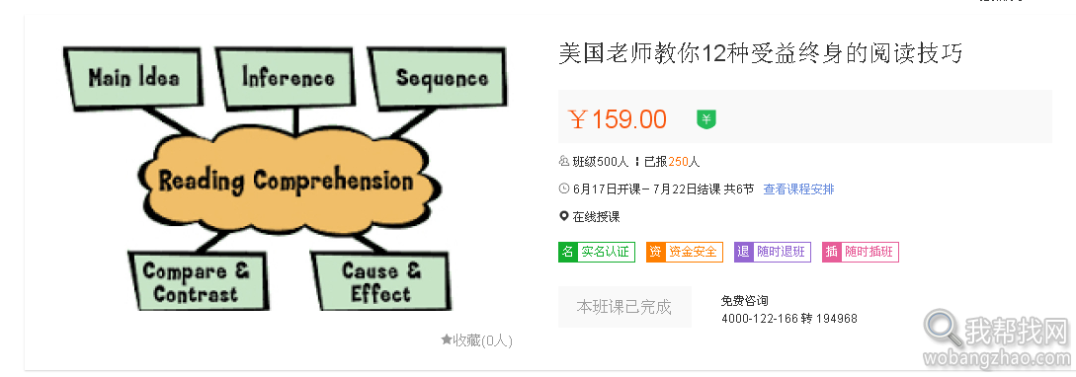
Task: Click the 随时退班 label
Action: click(x=782, y=252)
